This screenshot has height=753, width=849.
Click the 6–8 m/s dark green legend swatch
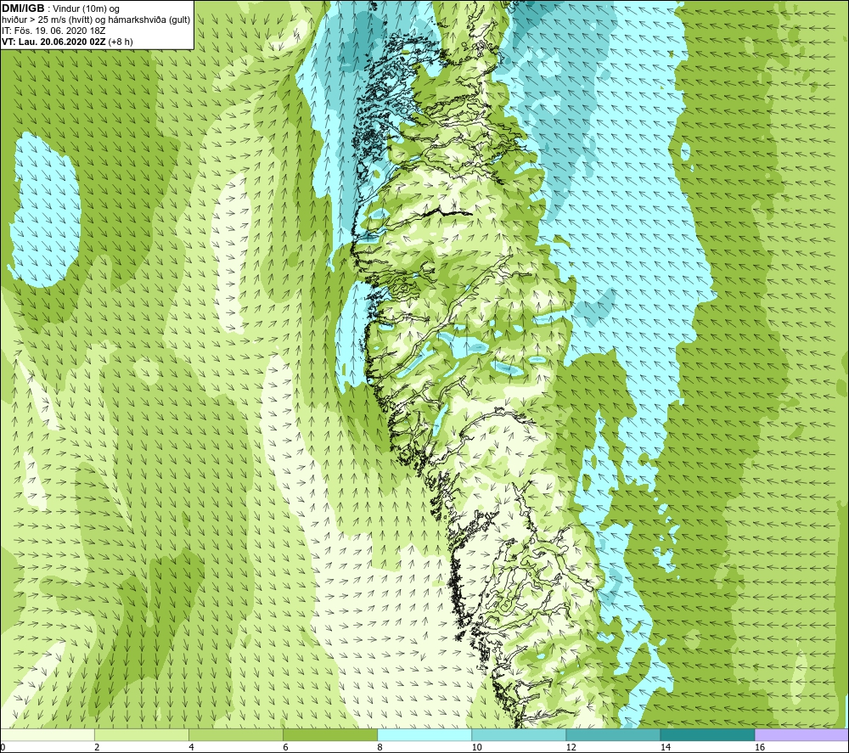(329, 734)
